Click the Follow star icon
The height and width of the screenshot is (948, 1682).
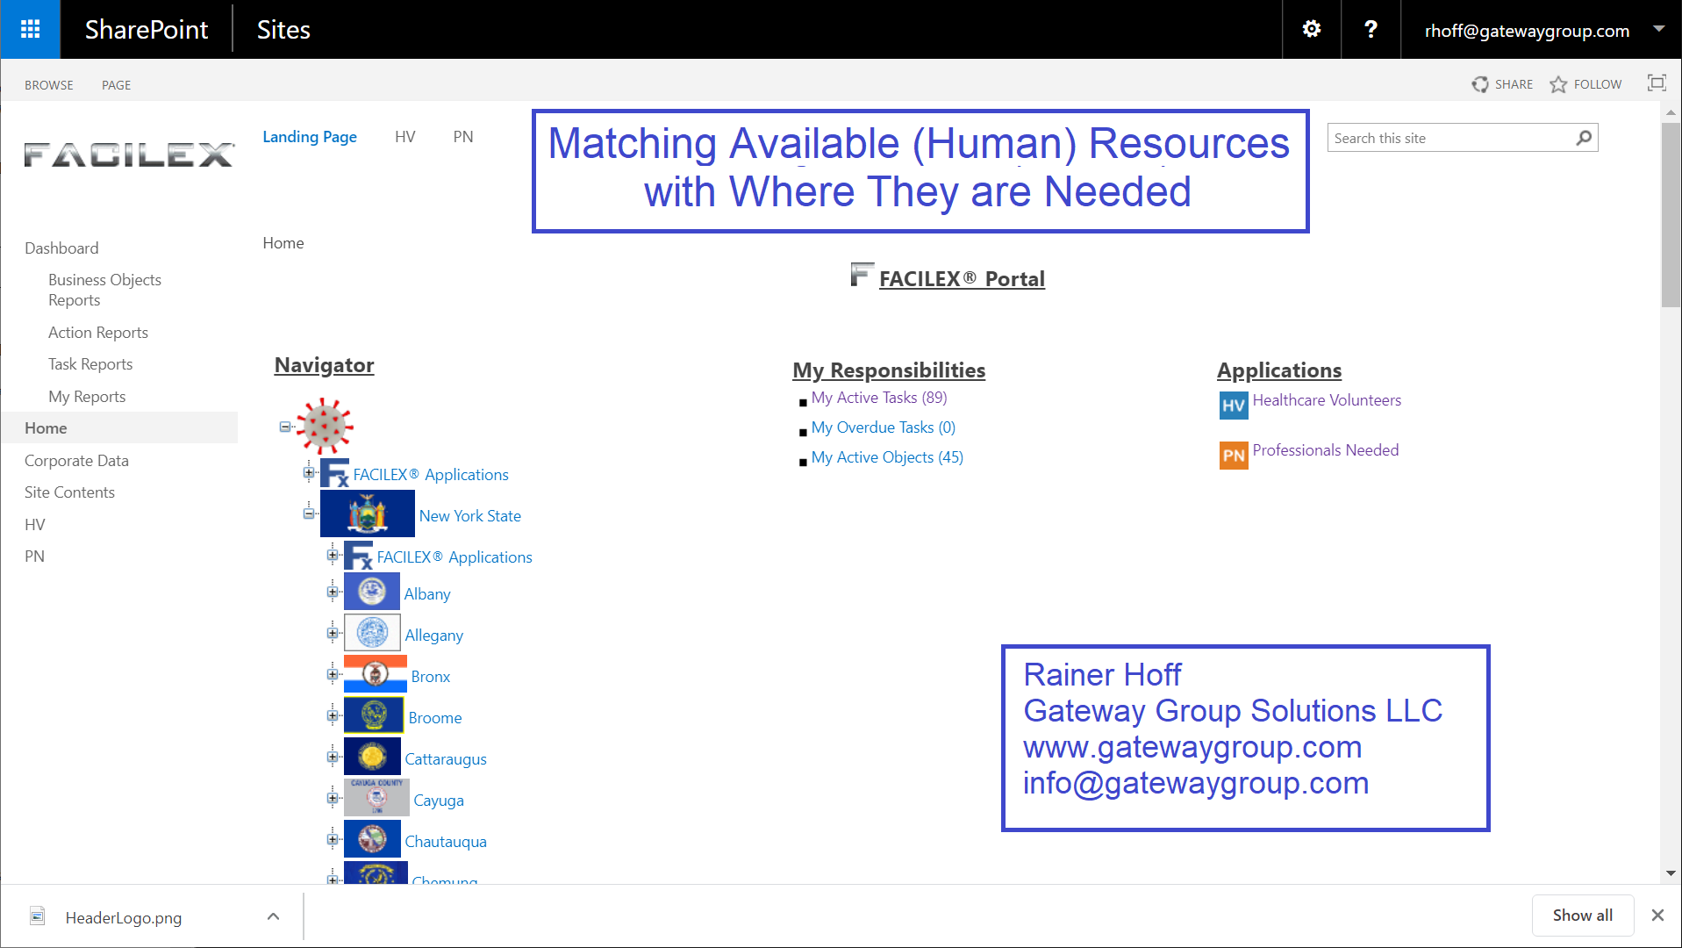coord(1558,84)
